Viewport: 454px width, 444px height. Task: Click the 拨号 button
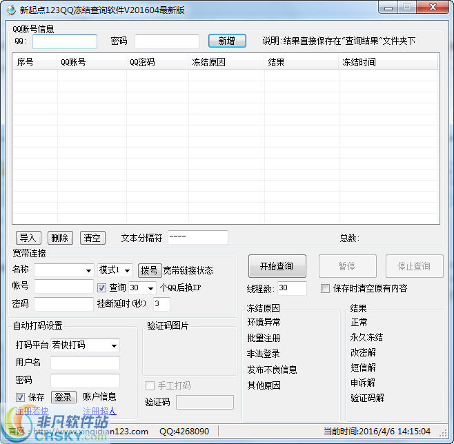coord(150,270)
